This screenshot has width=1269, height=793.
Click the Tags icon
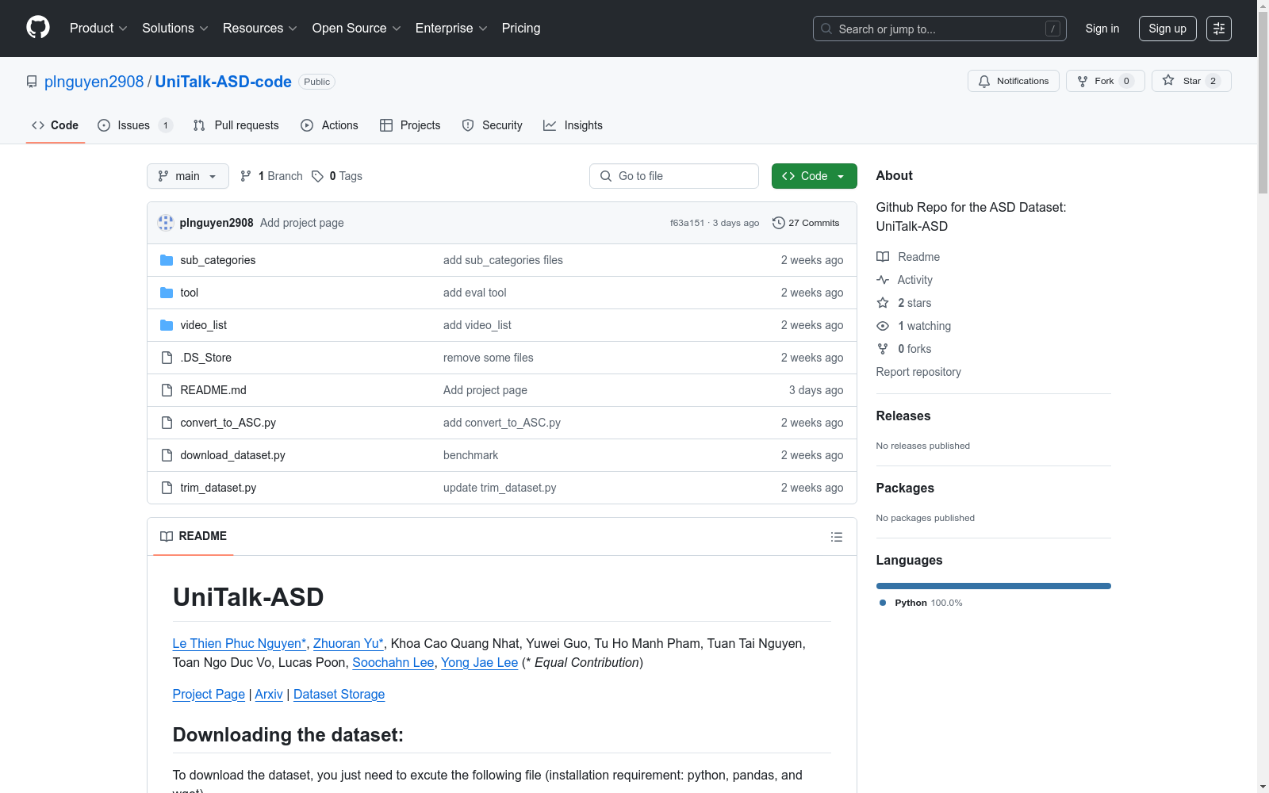pos(317,176)
